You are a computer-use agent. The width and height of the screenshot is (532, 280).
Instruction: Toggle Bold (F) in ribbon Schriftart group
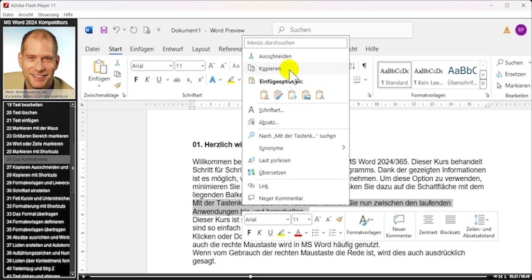click(x=136, y=80)
